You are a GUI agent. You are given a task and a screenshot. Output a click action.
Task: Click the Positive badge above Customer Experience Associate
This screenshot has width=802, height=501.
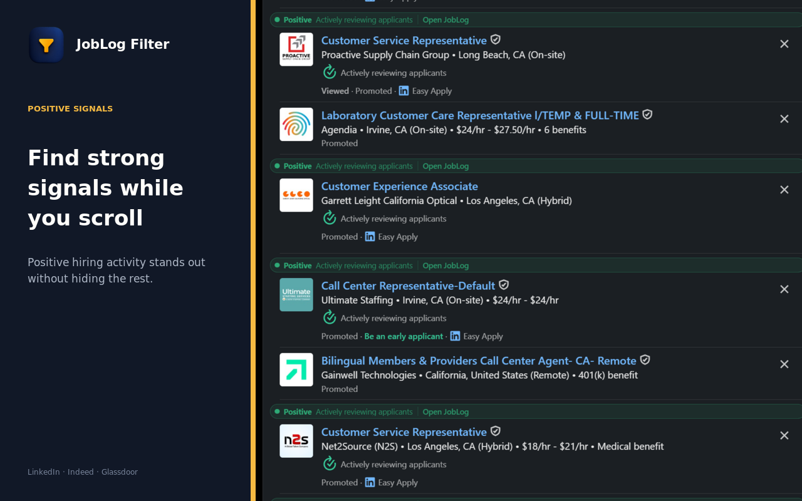pyautogui.click(x=293, y=166)
